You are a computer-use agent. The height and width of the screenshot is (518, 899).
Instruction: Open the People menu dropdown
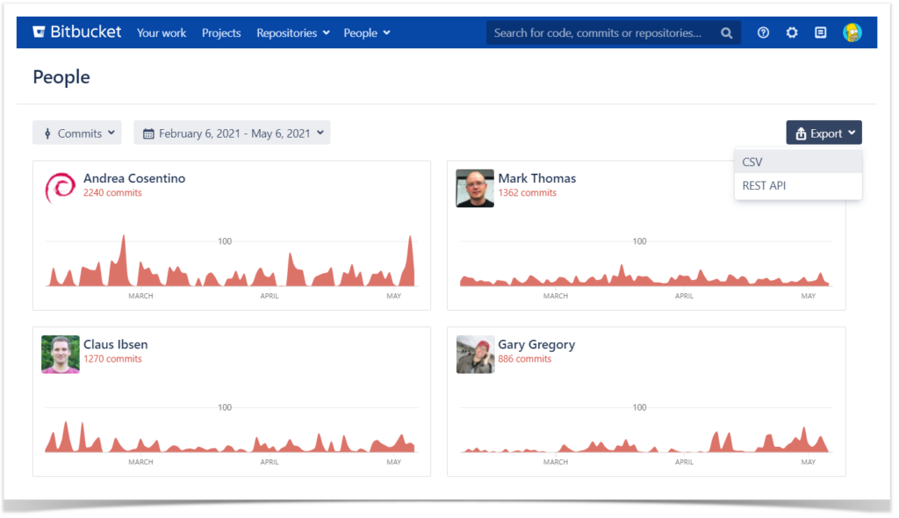pos(366,32)
